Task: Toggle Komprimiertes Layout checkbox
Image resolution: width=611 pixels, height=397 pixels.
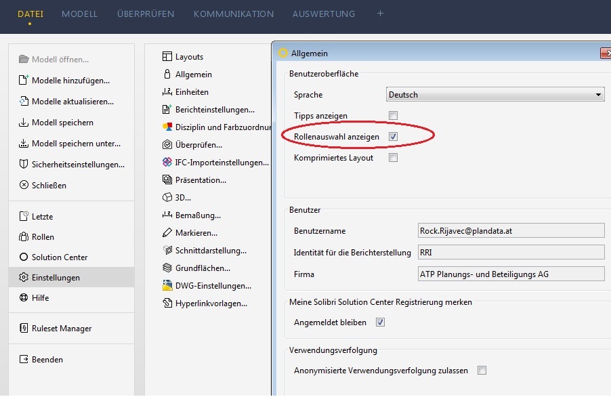Action: (x=393, y=158)
